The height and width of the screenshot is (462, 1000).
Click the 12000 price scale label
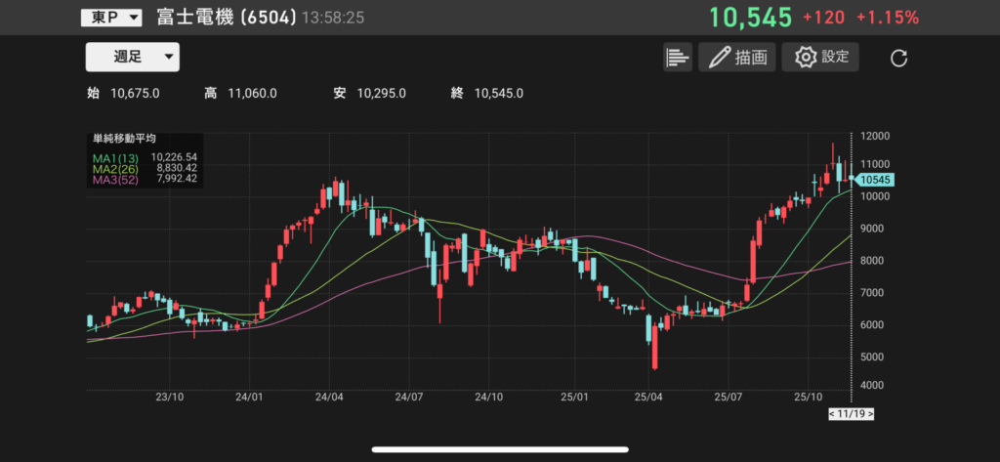(x=875, y=137)
